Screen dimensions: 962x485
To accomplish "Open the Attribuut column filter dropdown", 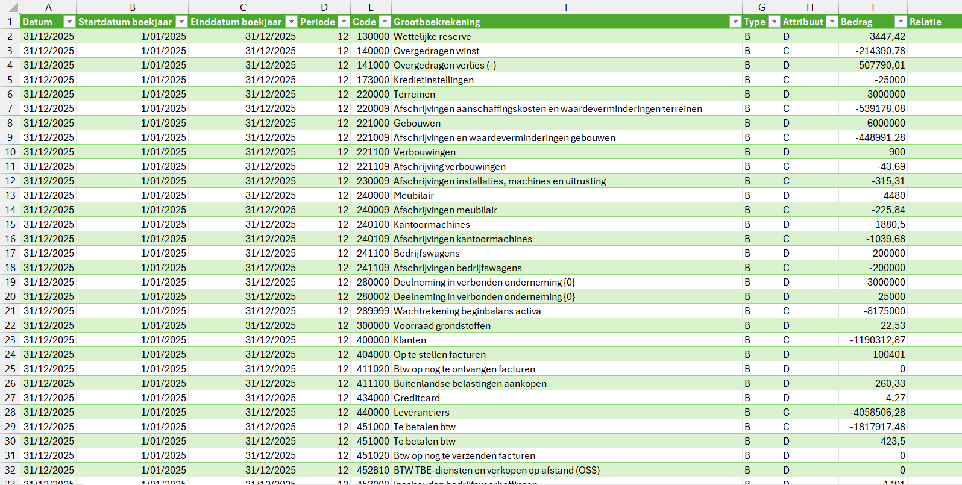I will coord(832,22).
